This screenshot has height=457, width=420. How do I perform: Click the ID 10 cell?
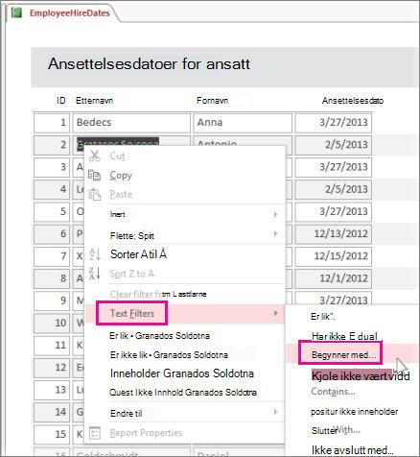click(x=52, y=323)
